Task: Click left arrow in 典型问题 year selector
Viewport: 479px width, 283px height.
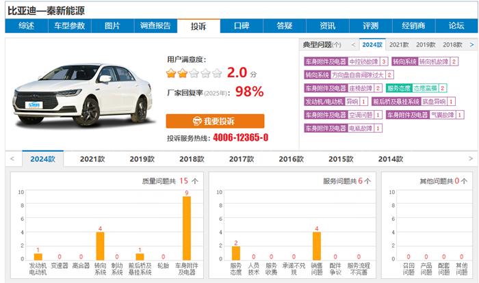Action: 354,45
